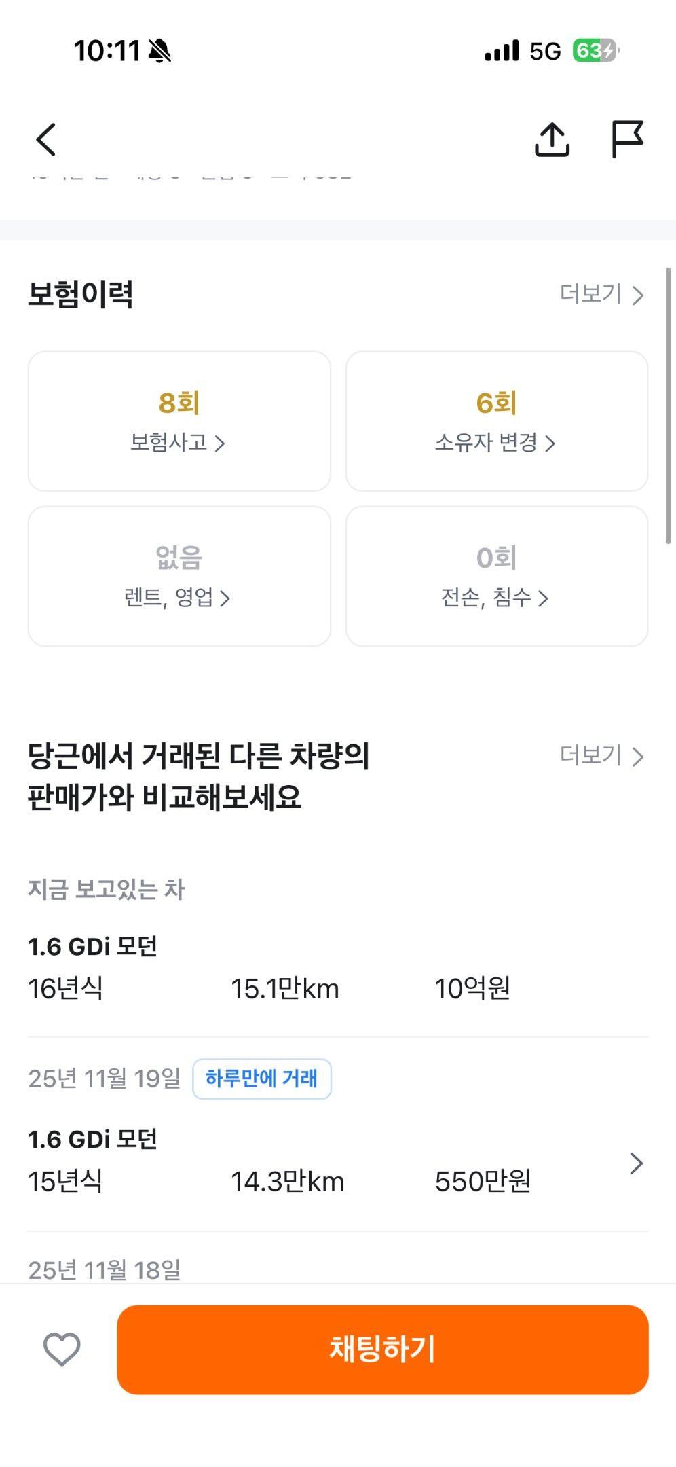Viewport: 676px width, 1467px height.
Task: Tap the 하루만에 거래 badge
Action: (262, 1079)
